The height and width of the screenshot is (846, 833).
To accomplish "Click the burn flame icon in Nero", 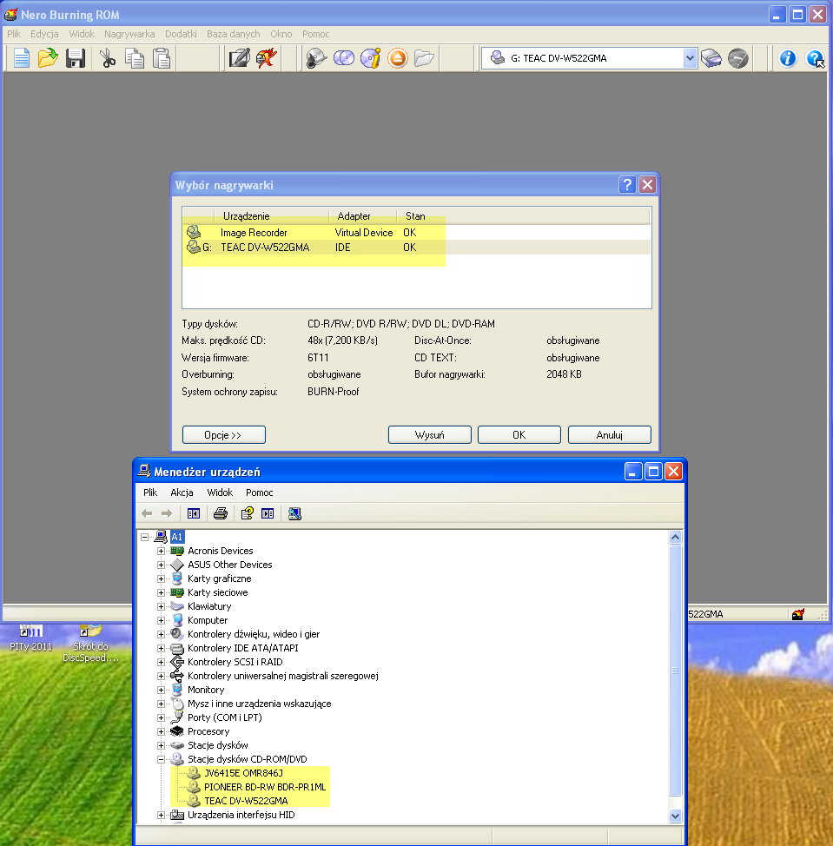I will (x=267, y=58).
